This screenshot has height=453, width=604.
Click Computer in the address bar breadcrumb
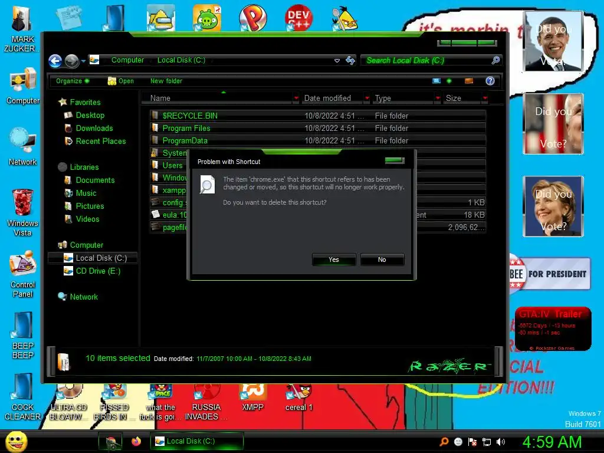click(x=127, y=60)
